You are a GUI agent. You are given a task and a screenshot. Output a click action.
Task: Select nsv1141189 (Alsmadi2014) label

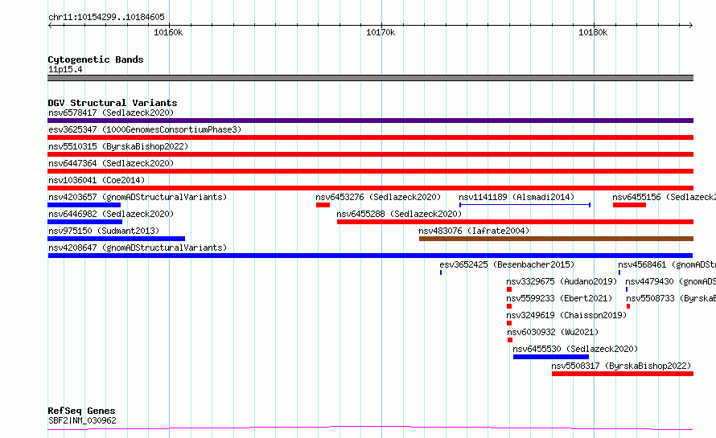point(516,197)
